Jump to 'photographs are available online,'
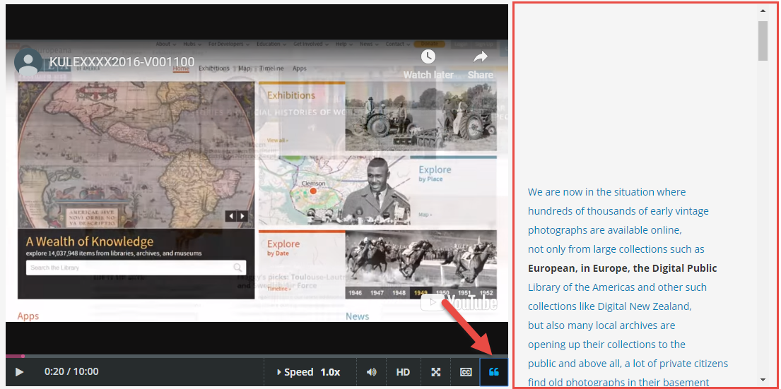The image size is (781, 389). coord(605,230)
